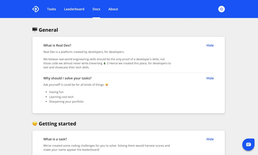Click the Real Dev logo in the navbar
The image size is (258, 155).
click(36, 9)
